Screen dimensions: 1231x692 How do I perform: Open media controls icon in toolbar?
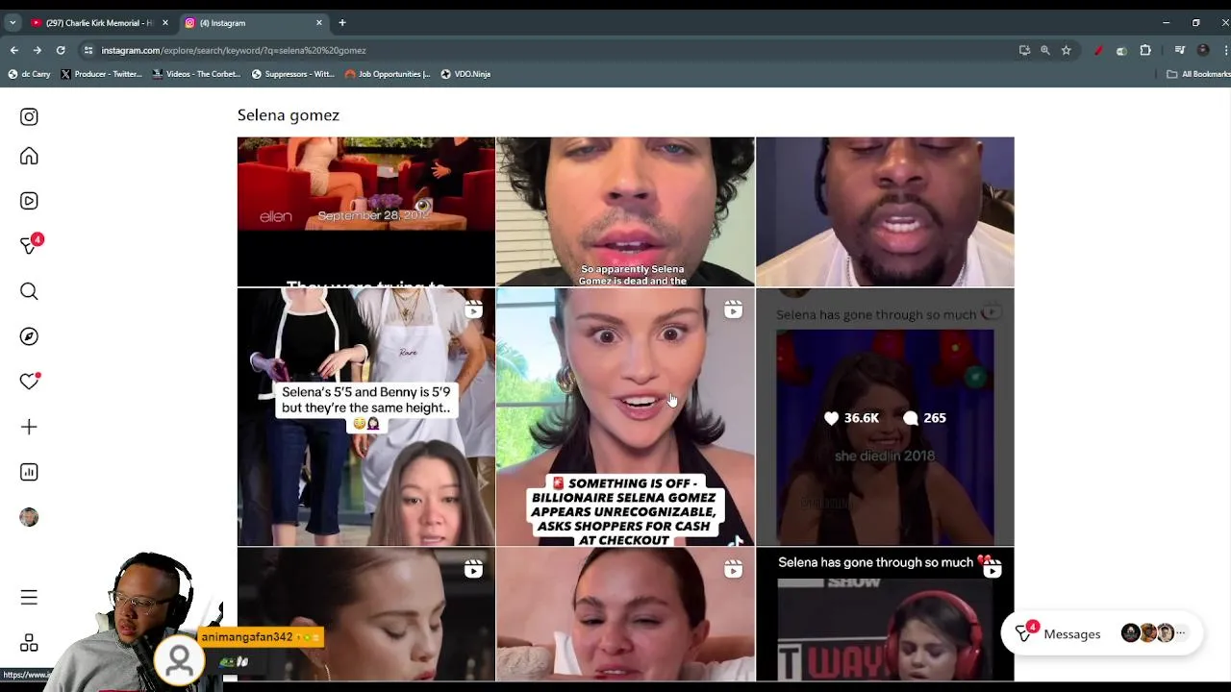click(1180, 50)
